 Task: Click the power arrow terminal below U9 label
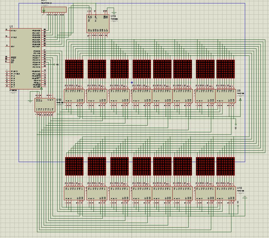click(x=240, y=100)
